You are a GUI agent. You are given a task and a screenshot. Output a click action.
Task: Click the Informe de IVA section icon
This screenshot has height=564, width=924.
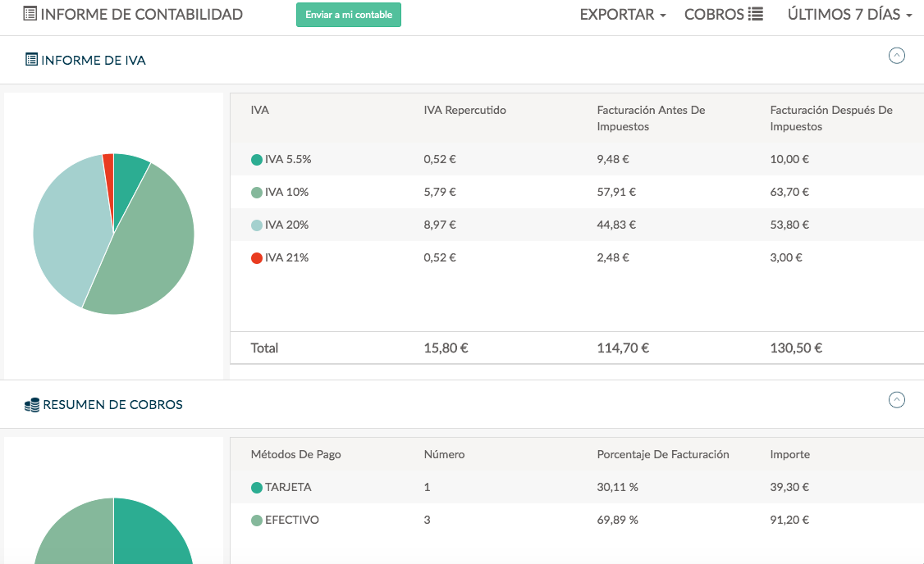(x=31, y=60)
